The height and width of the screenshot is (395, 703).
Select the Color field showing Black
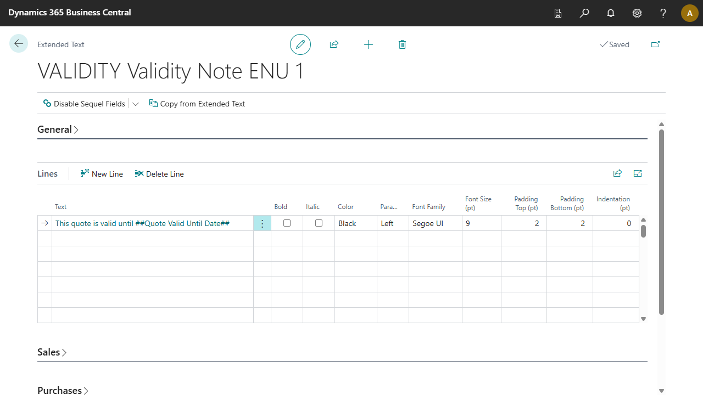click(355, 223)
